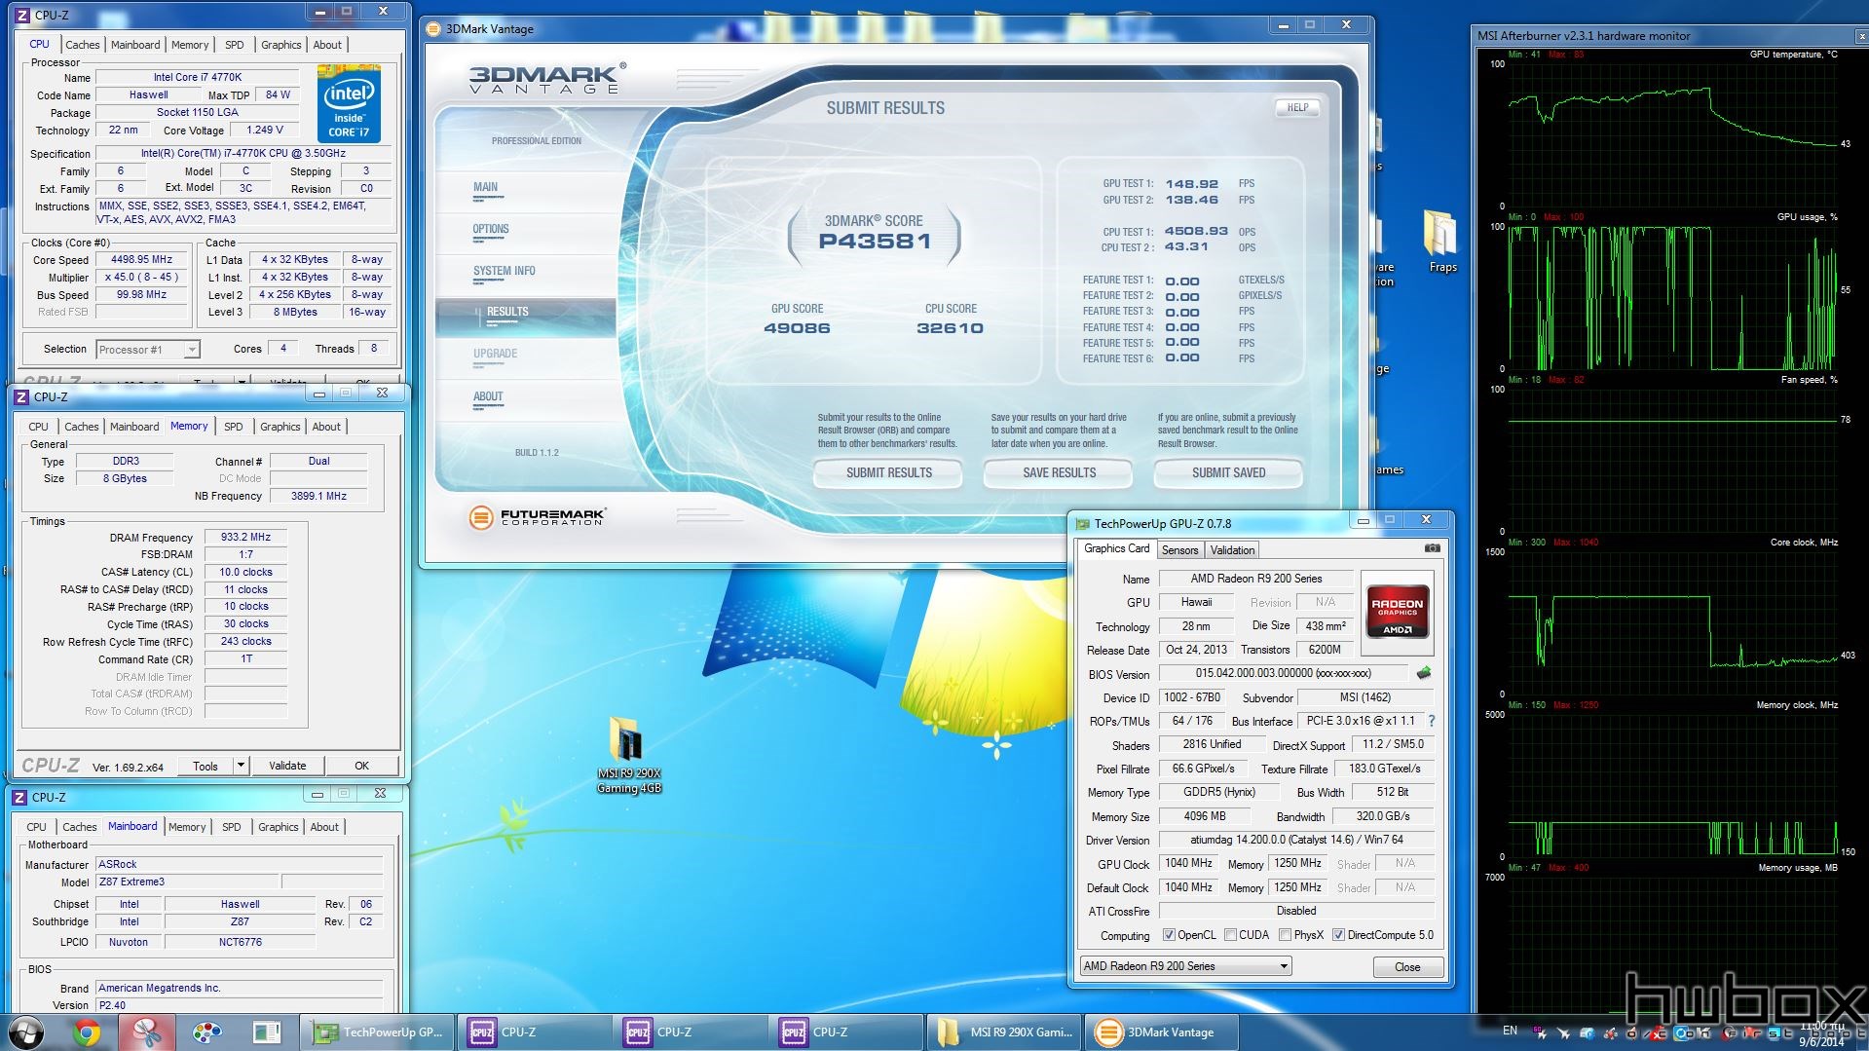Screen dimensions: 1869x1051
Task: Click the SUBMIT SAVED button
Action: pyautogui.click(x=1228, y=473)
